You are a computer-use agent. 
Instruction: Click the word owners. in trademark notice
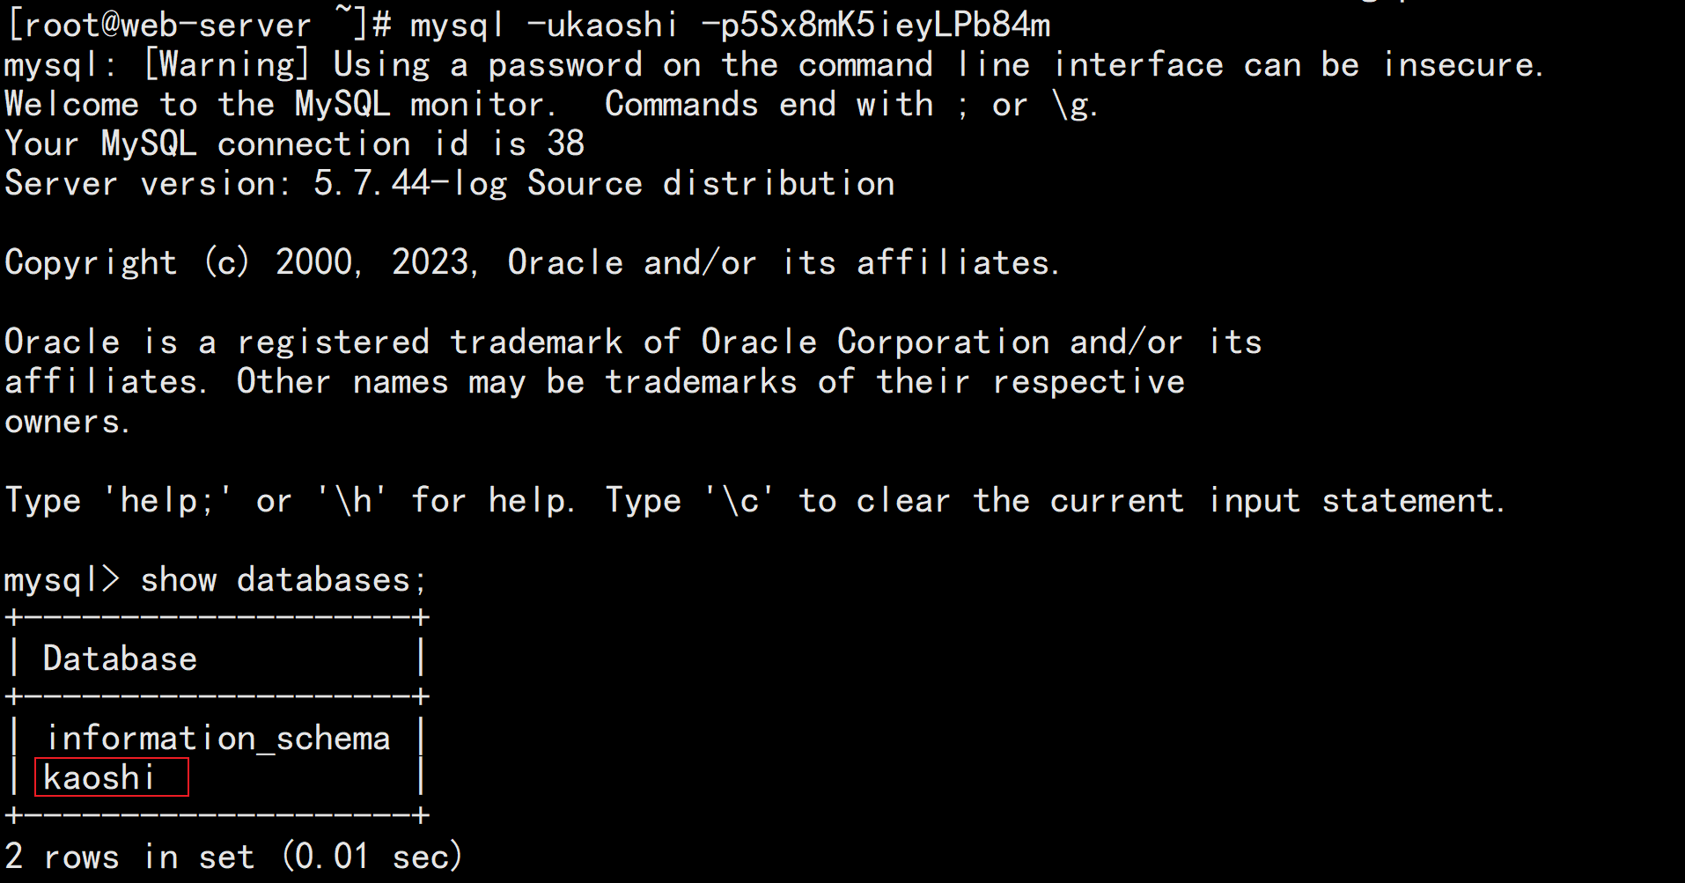coord(67,422)
